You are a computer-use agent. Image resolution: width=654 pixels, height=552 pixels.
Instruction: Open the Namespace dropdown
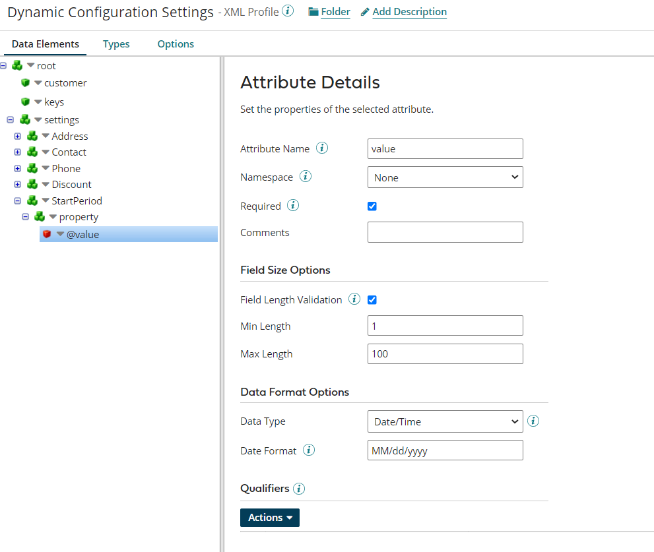(x=445, y=177)
